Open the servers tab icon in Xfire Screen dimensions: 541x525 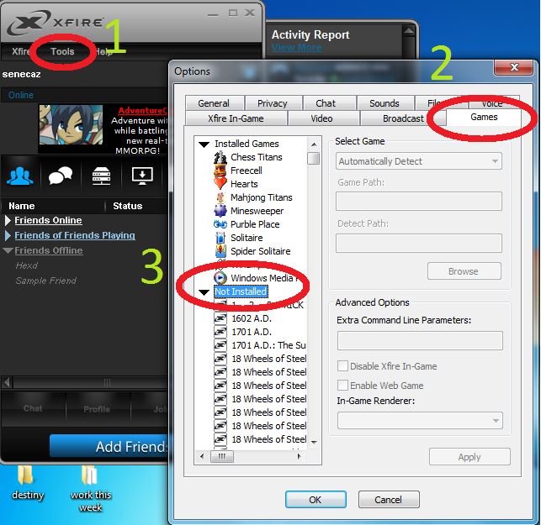(x=101, y=176)
